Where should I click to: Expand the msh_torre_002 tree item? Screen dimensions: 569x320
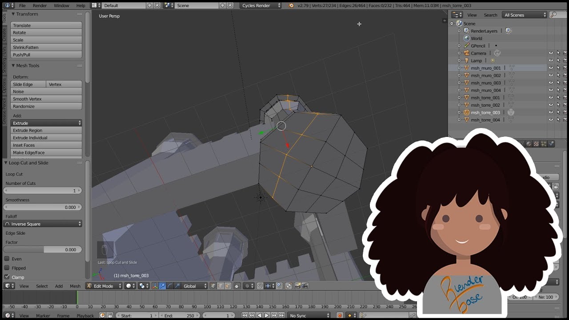tap(459, 105)
